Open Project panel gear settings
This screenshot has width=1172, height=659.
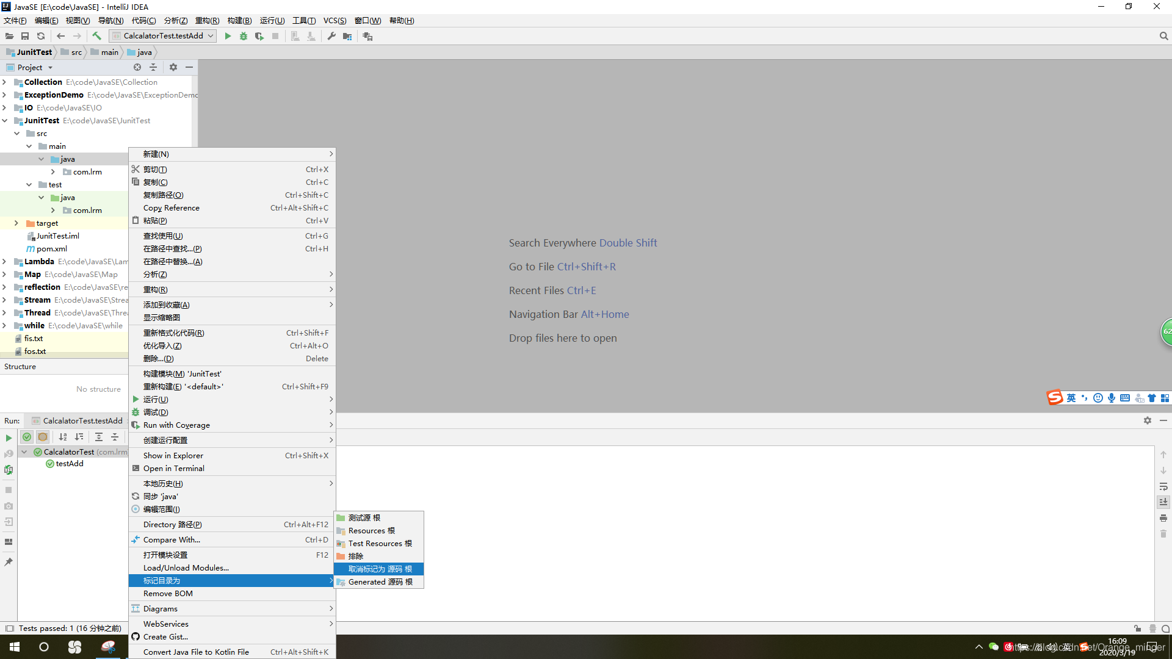pos(173,67)
